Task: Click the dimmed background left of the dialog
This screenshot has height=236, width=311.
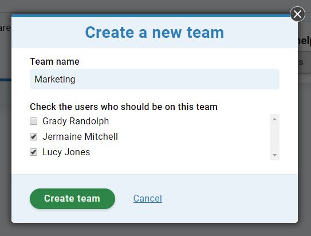Action: (6, 139)
